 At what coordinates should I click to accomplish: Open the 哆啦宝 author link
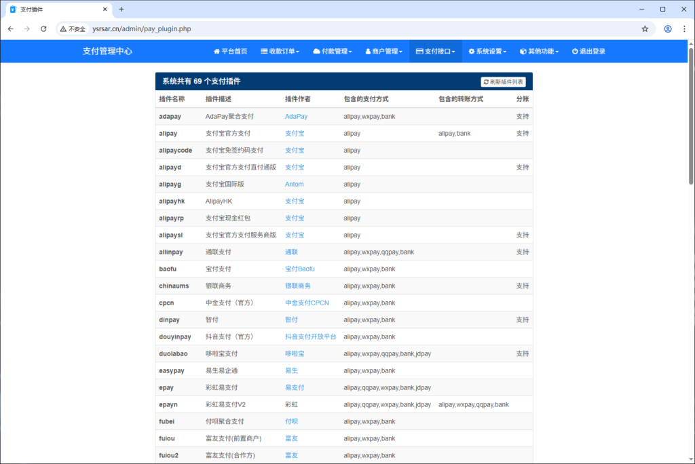click(295, 353)
